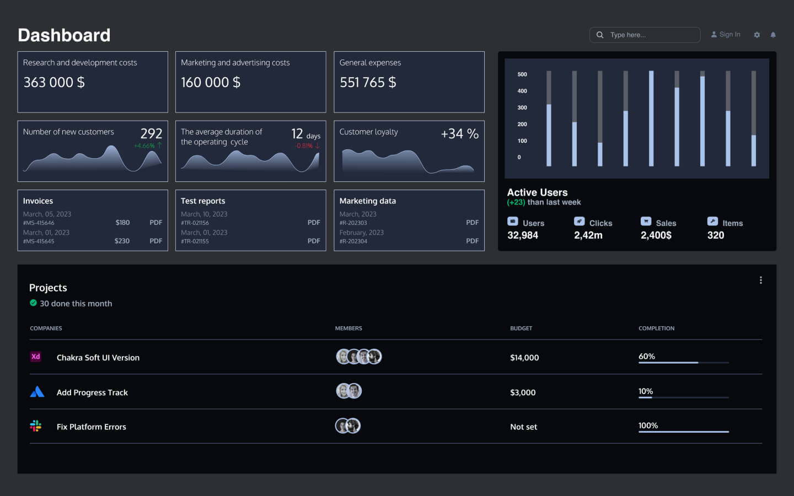794x496 pixels.
Task: Select the Add Progress Track project
Action: (92, 392)
